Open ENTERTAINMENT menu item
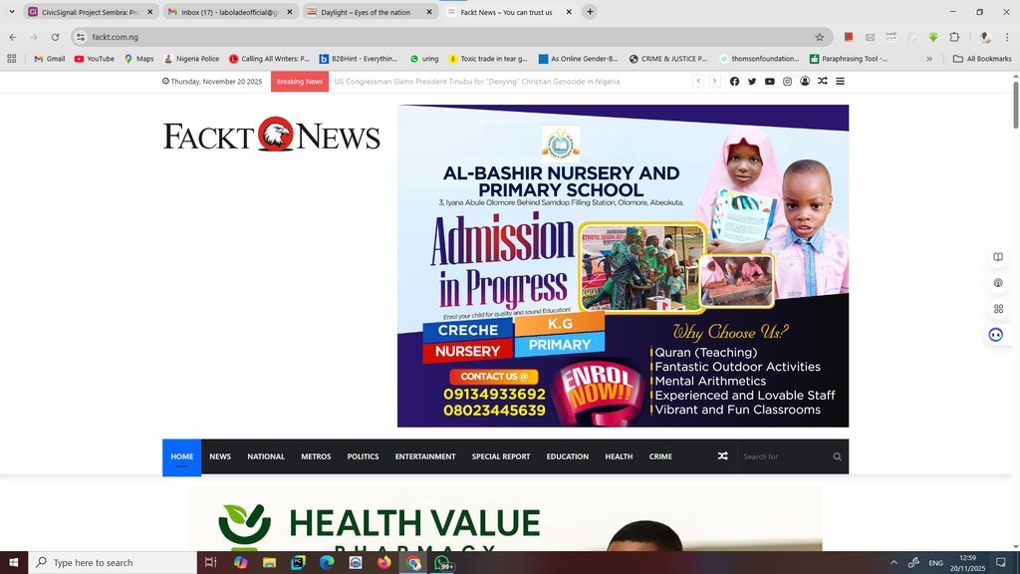Screen dimensions: 1020x574 (425, 456)
